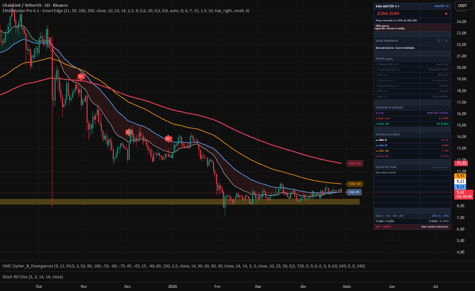Click the A++ signal marker just before 2026
Viewport: 475px width, 291px height.
pyautogui.click(x=168, y=139)
